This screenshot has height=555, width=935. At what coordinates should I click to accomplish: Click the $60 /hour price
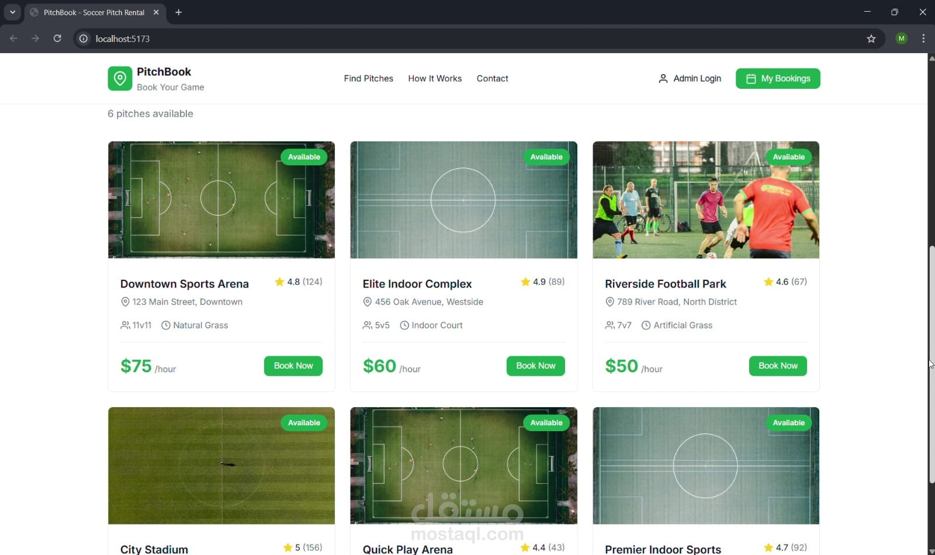(x=392, y=366)
